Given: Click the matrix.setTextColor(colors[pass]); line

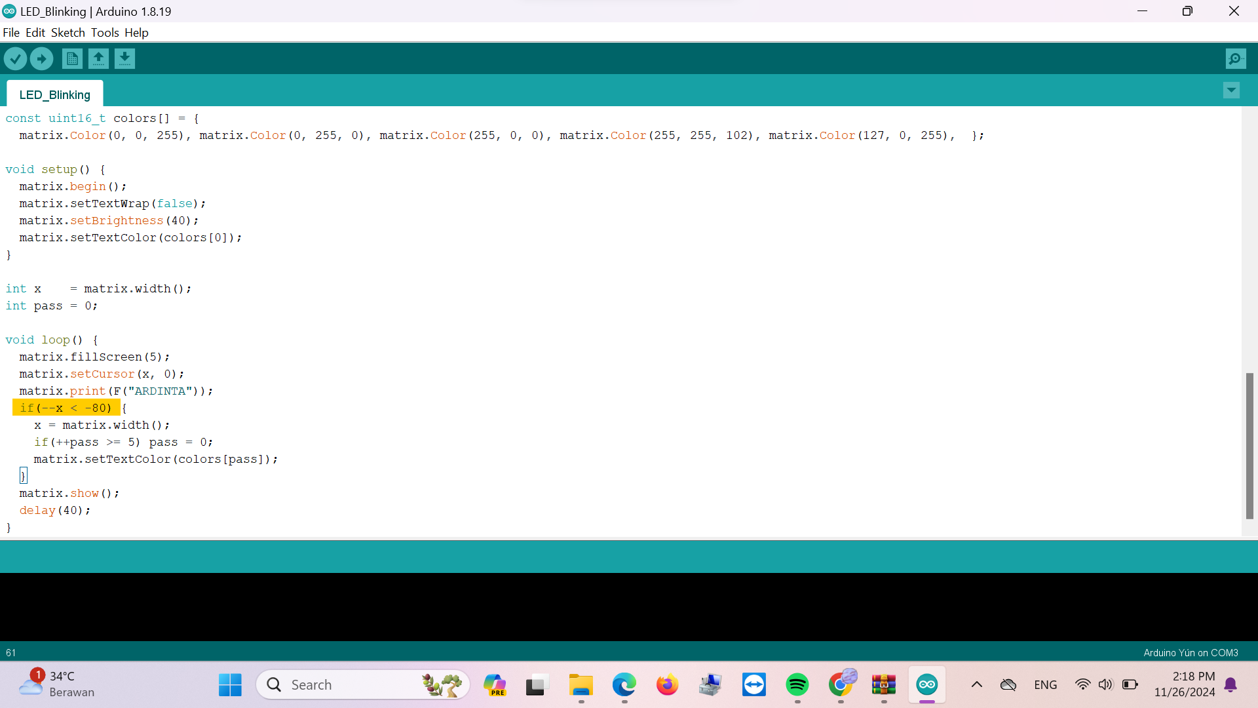Looking at the screenshot, I should (156, 459).
